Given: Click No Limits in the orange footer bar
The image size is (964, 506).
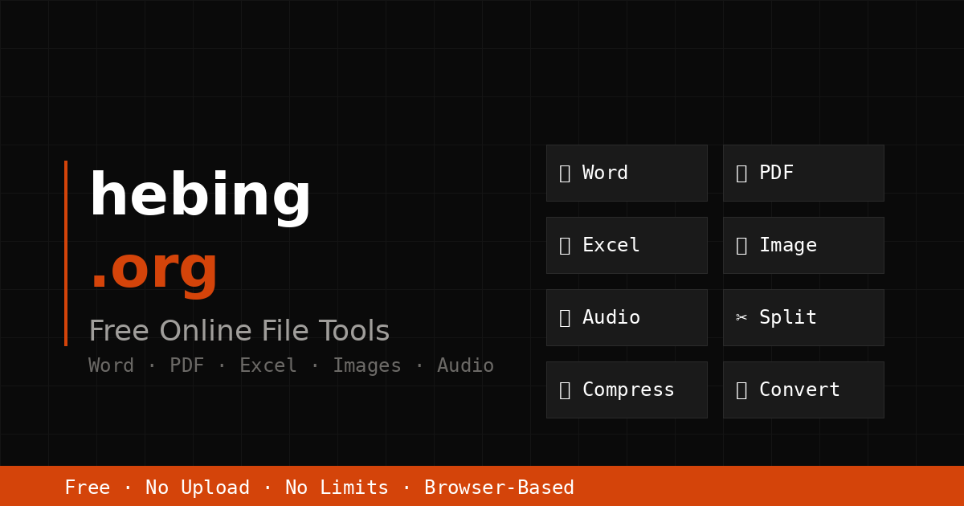Looking at the screenshot, I should [337, 488].
